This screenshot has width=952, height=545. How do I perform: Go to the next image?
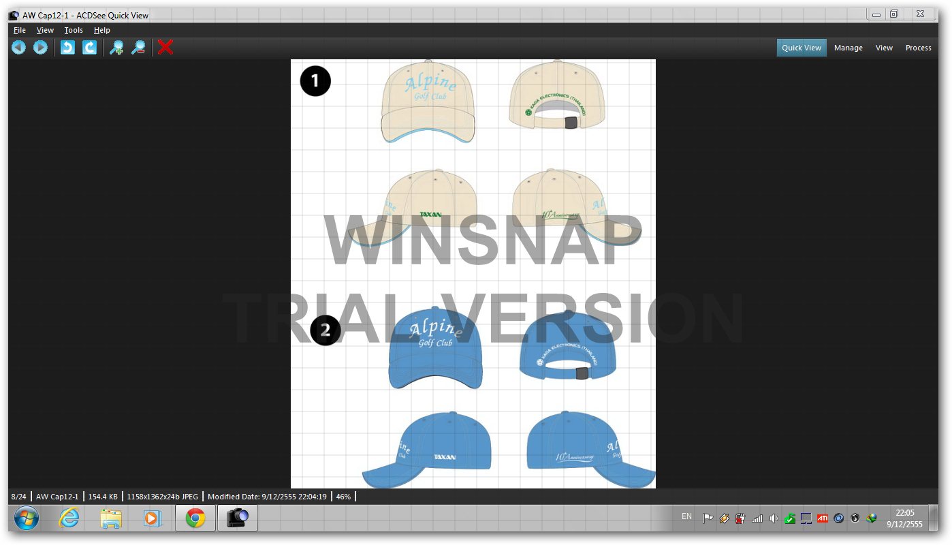coord(40,47)
